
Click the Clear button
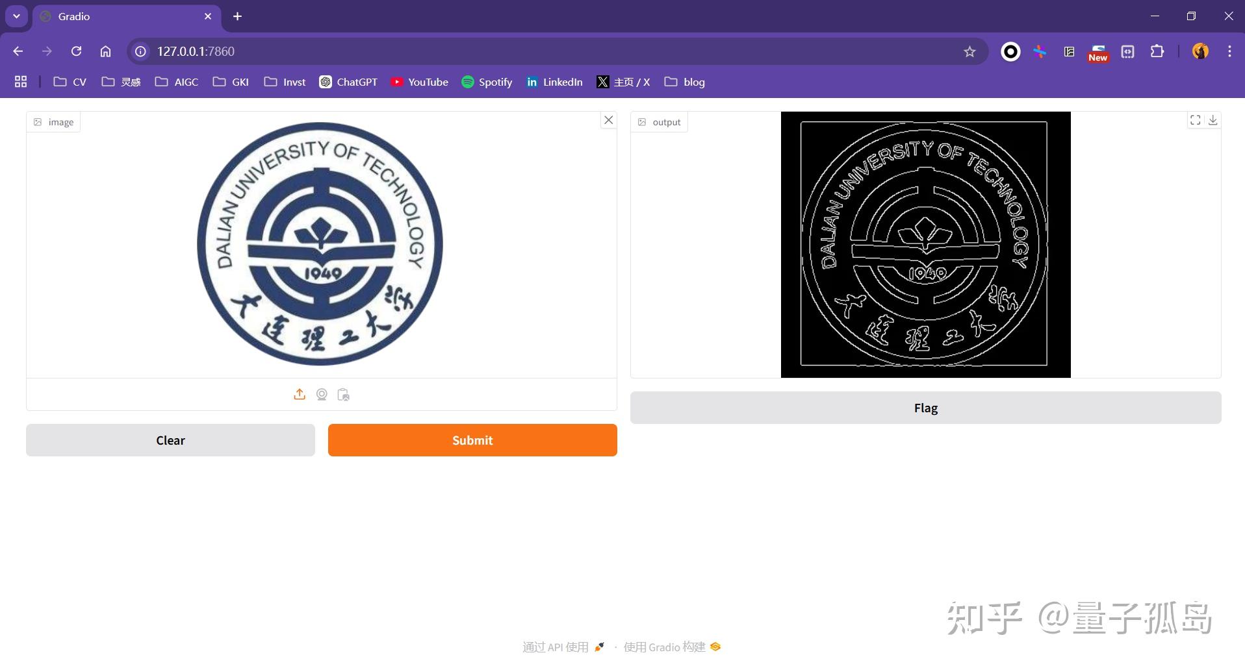coord(170,440)
